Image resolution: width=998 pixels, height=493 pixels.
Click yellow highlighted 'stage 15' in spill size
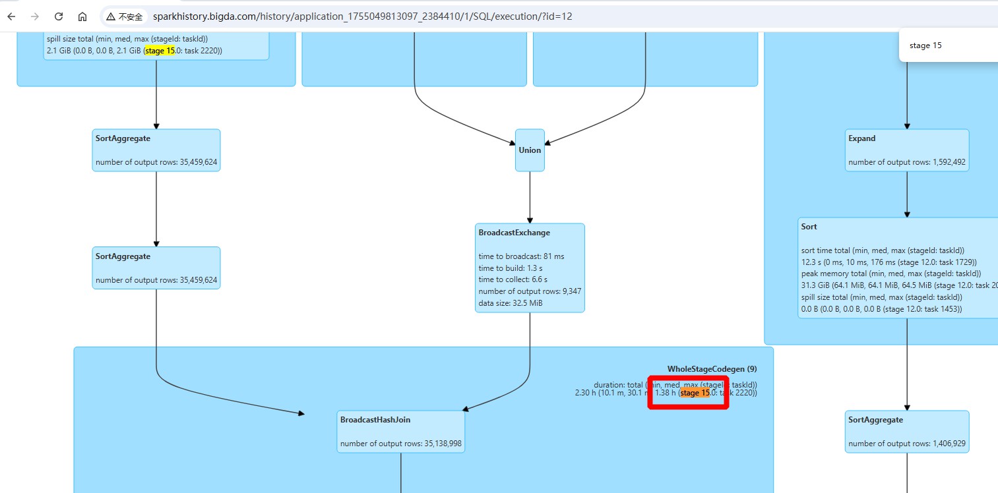[x=160, y=51]
